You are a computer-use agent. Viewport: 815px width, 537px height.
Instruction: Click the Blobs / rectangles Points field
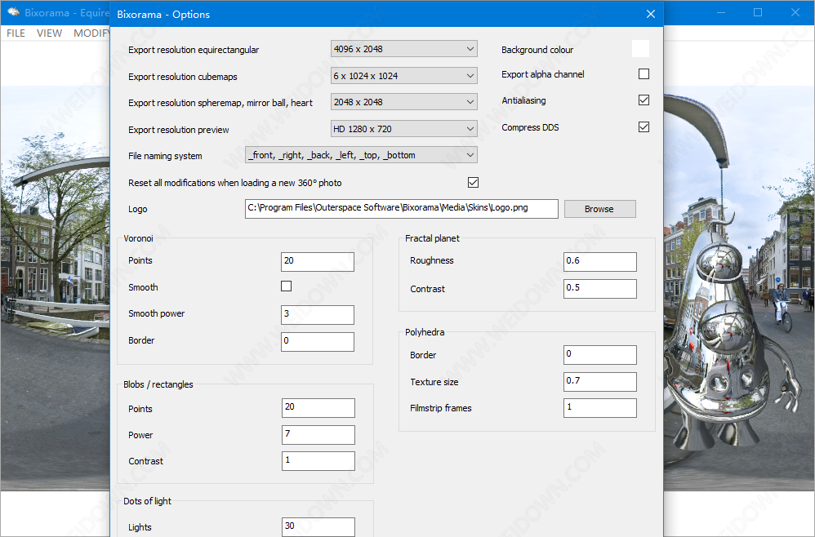tap(318, 408)
